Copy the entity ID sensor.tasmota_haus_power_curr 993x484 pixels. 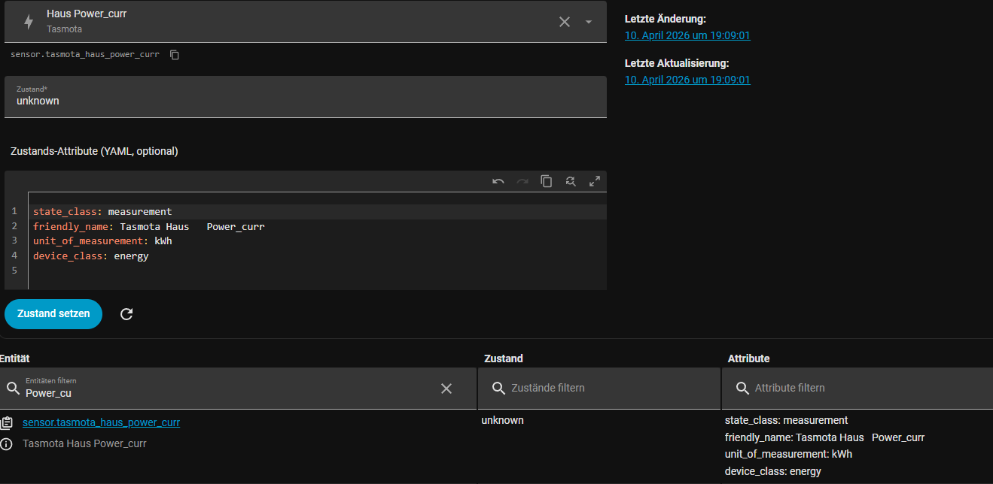pos(175,55)
